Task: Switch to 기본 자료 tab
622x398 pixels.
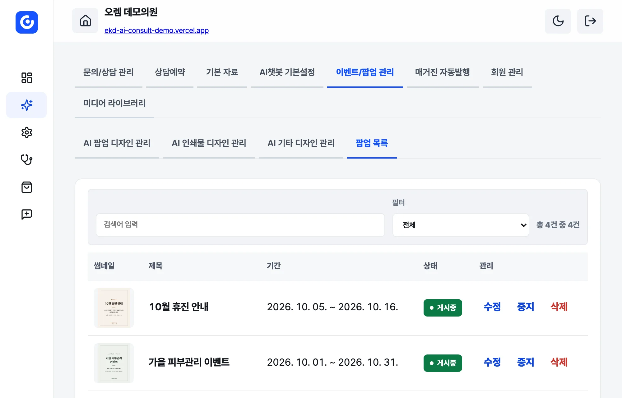Action: (x=222, y=72)
